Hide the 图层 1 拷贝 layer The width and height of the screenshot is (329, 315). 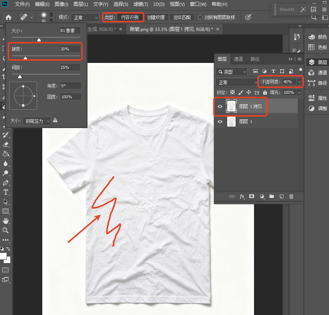point(220,106)
